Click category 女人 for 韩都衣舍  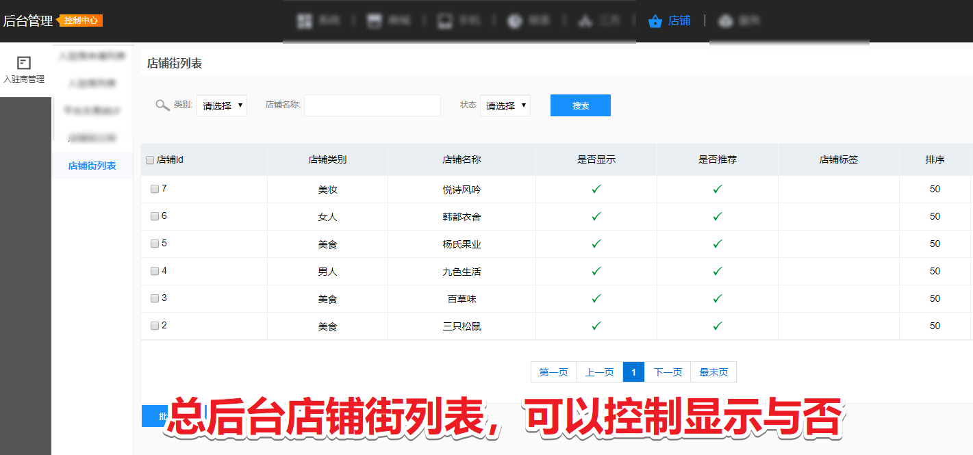click(327, 217)
